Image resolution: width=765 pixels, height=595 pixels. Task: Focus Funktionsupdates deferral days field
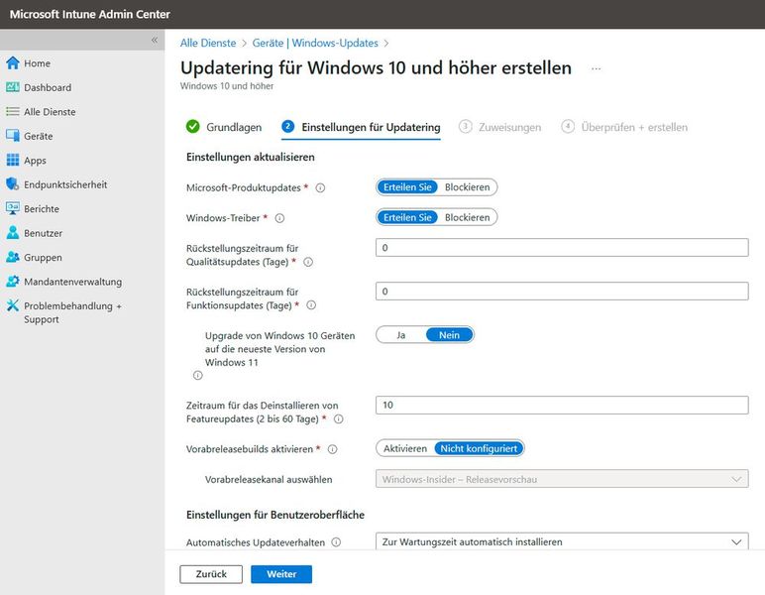pos(562,292)
